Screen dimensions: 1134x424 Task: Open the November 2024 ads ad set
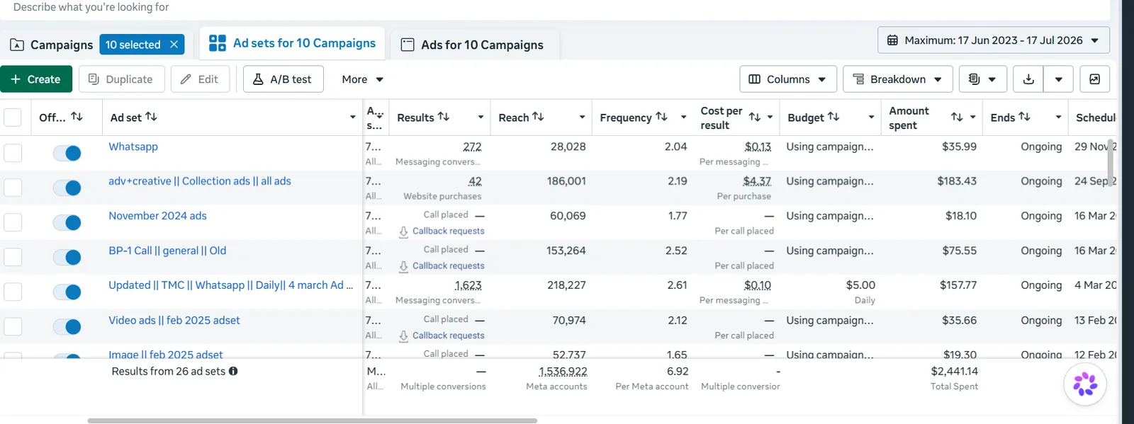coord(157,216)
